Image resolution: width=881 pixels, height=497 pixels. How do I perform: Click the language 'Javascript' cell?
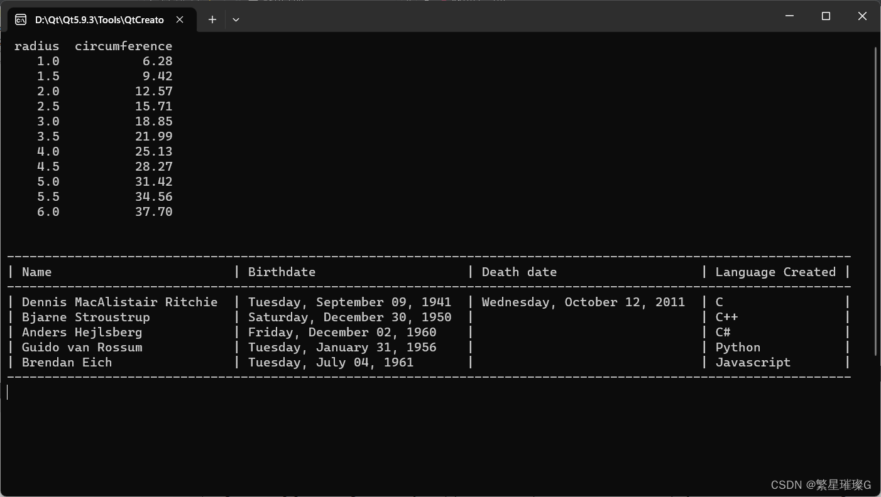coord(753,362)
